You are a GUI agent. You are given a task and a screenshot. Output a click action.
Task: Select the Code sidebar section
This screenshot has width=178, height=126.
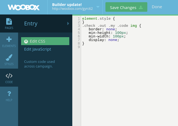point(9,78)
